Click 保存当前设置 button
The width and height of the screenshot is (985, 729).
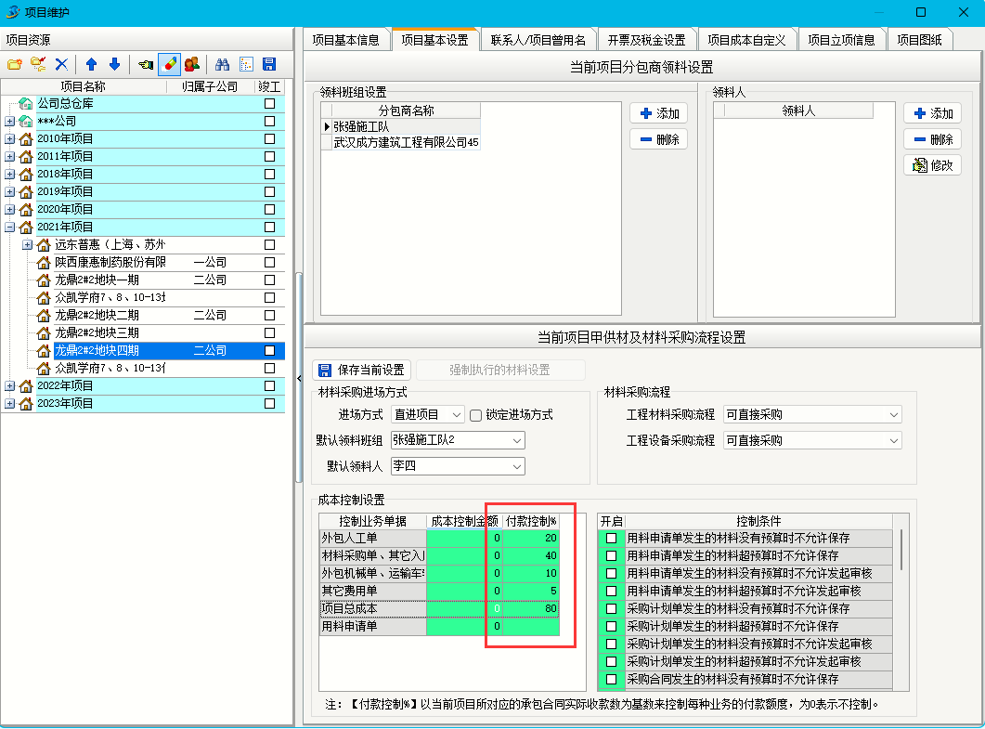(x=362, y=370)
